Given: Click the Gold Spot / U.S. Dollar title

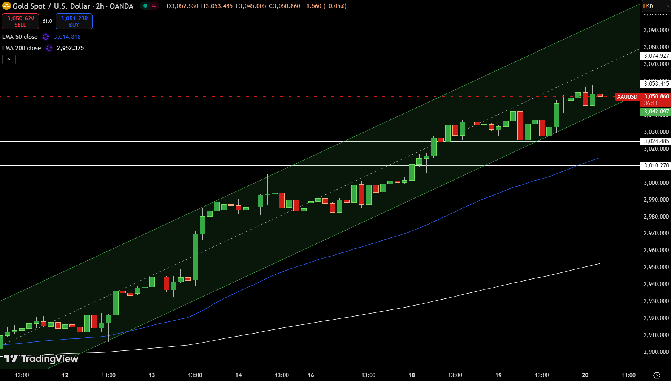Looking at the screenshot, I should click(x=51, y=6).
